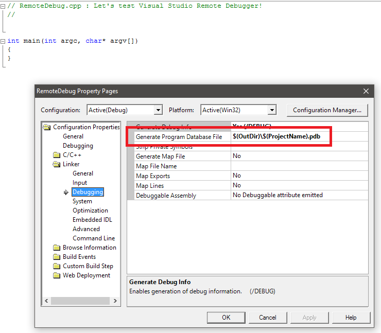Select Command Line under Linker
The height and width of the screenshot is (333, 381).
[94, 238]
